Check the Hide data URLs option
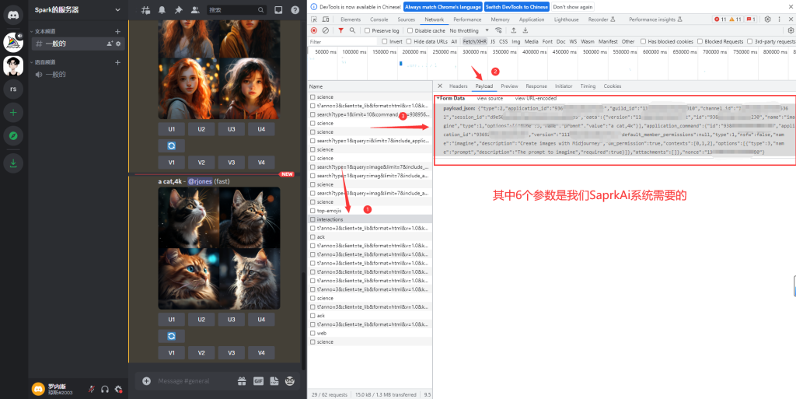 click(x=410, y=41)
